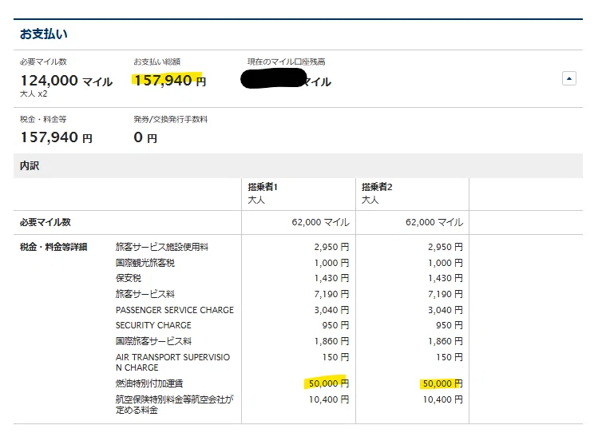Click passenger 2's 1,860 円 value
Image resolution: width=602 pixels, height=433 pixels.
pyautogui.click(x=446, y=341)
